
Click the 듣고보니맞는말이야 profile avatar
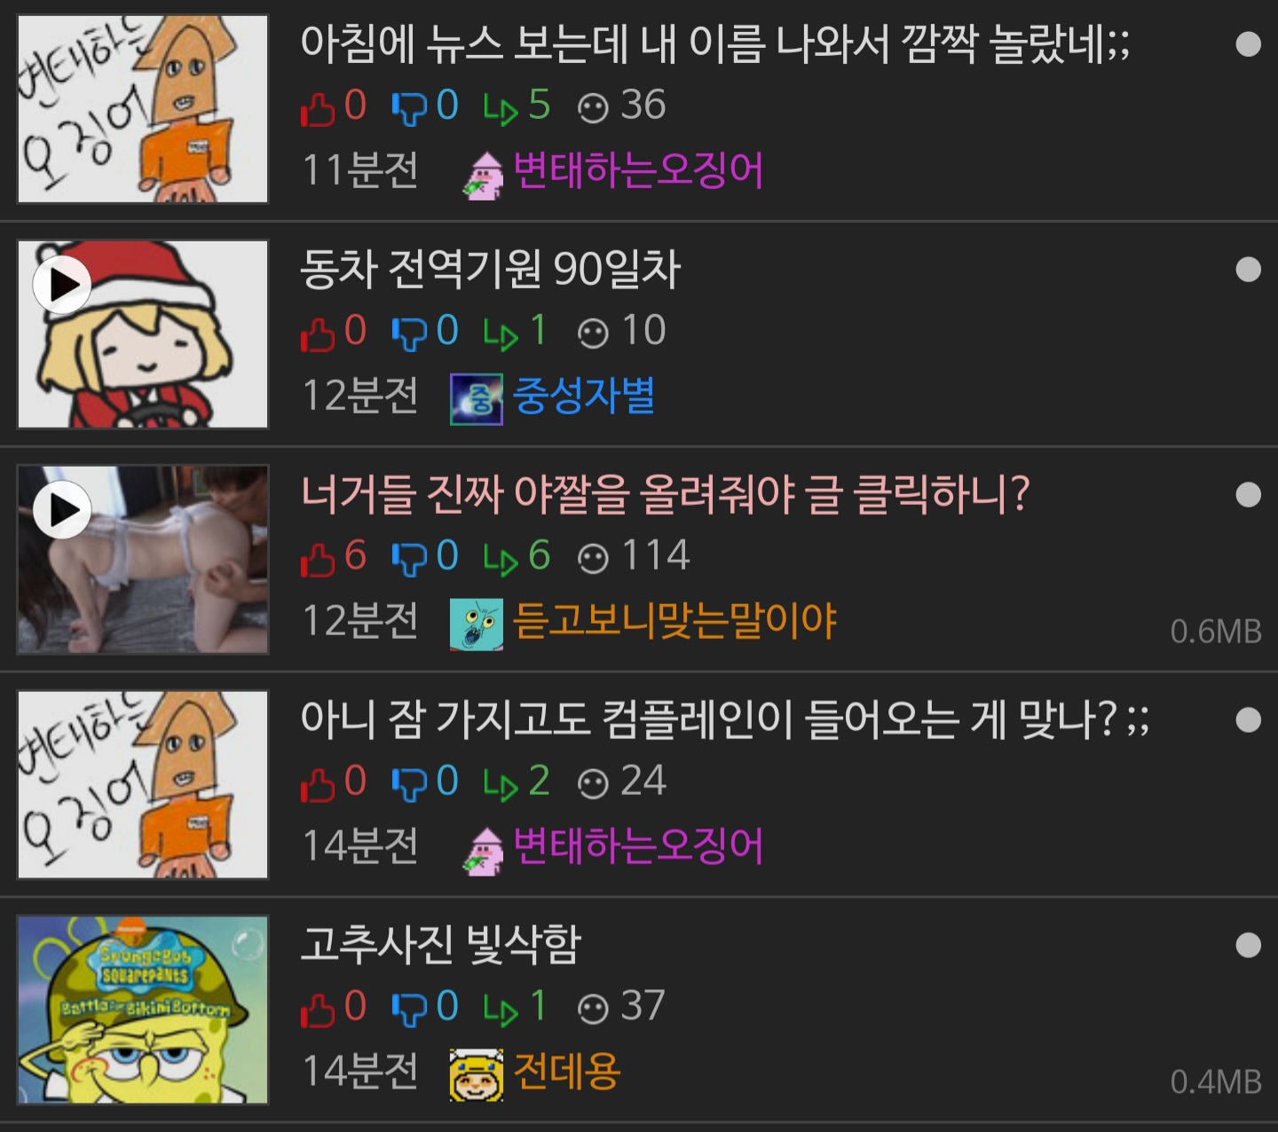click(x=477, y=625)
